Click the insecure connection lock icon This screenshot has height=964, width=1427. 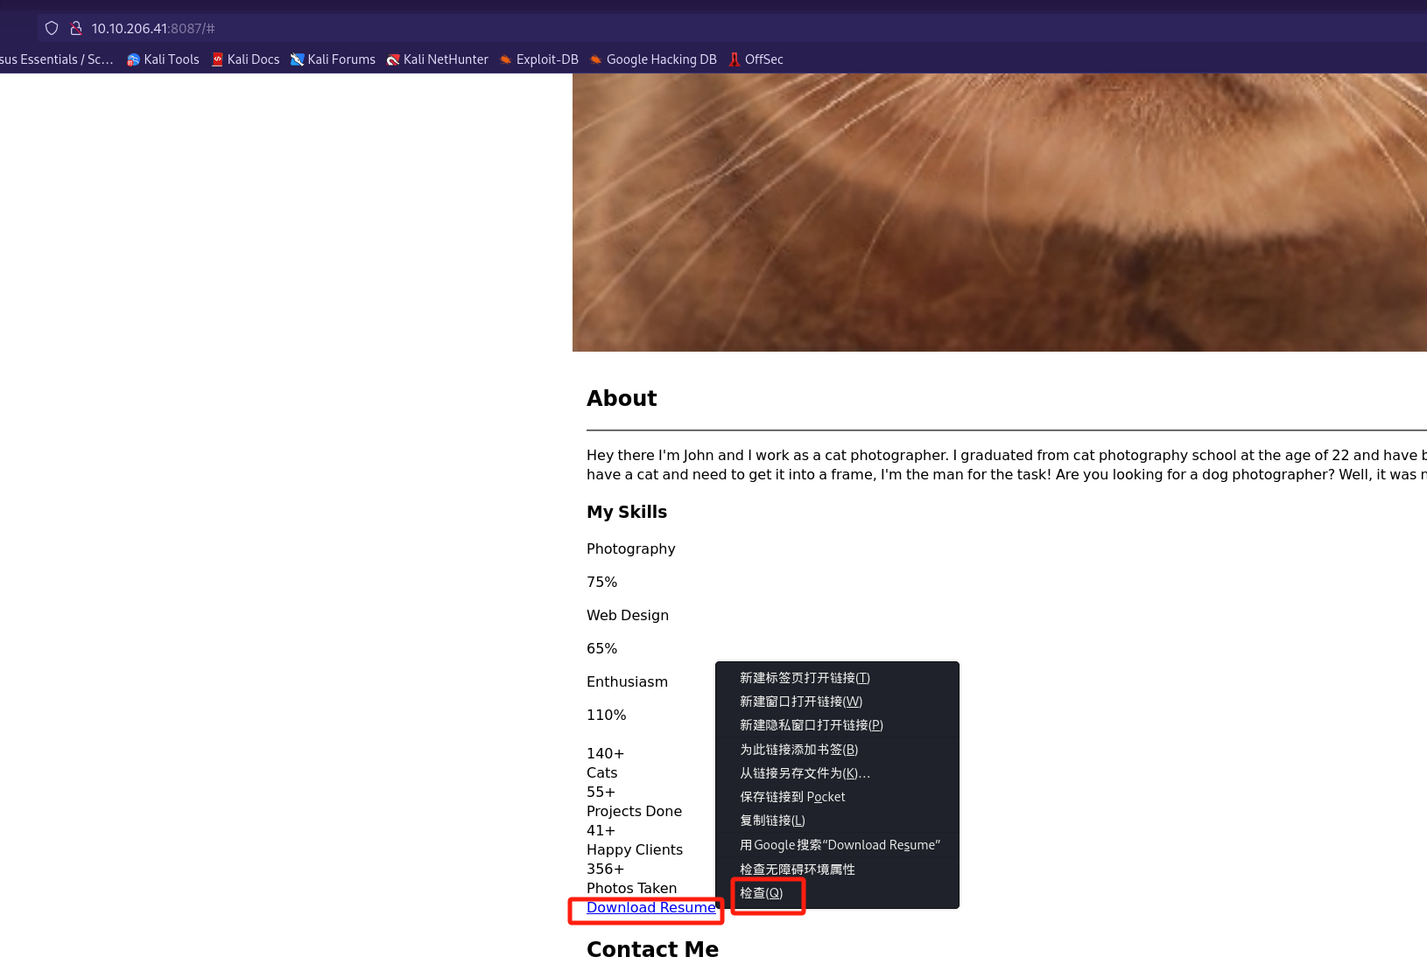pos(76,28)
